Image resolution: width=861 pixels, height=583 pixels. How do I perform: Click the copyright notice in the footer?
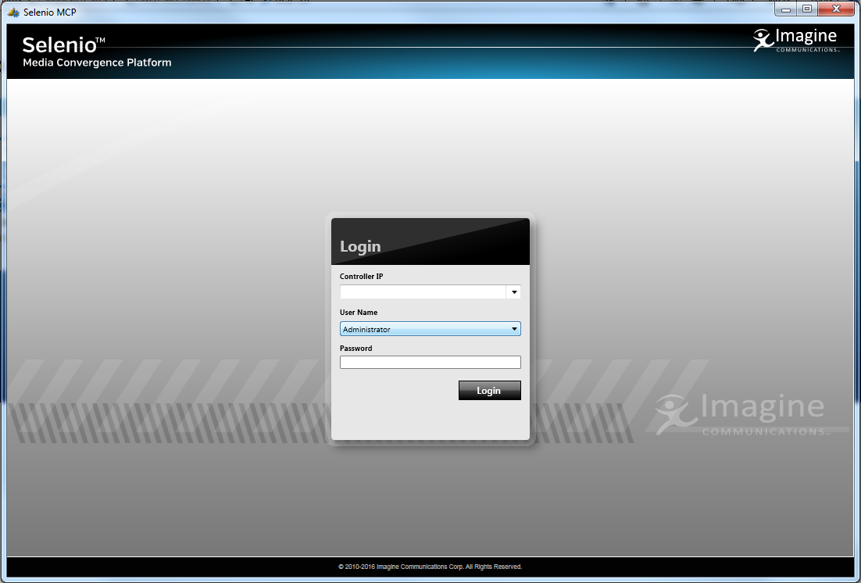point(430,567)
